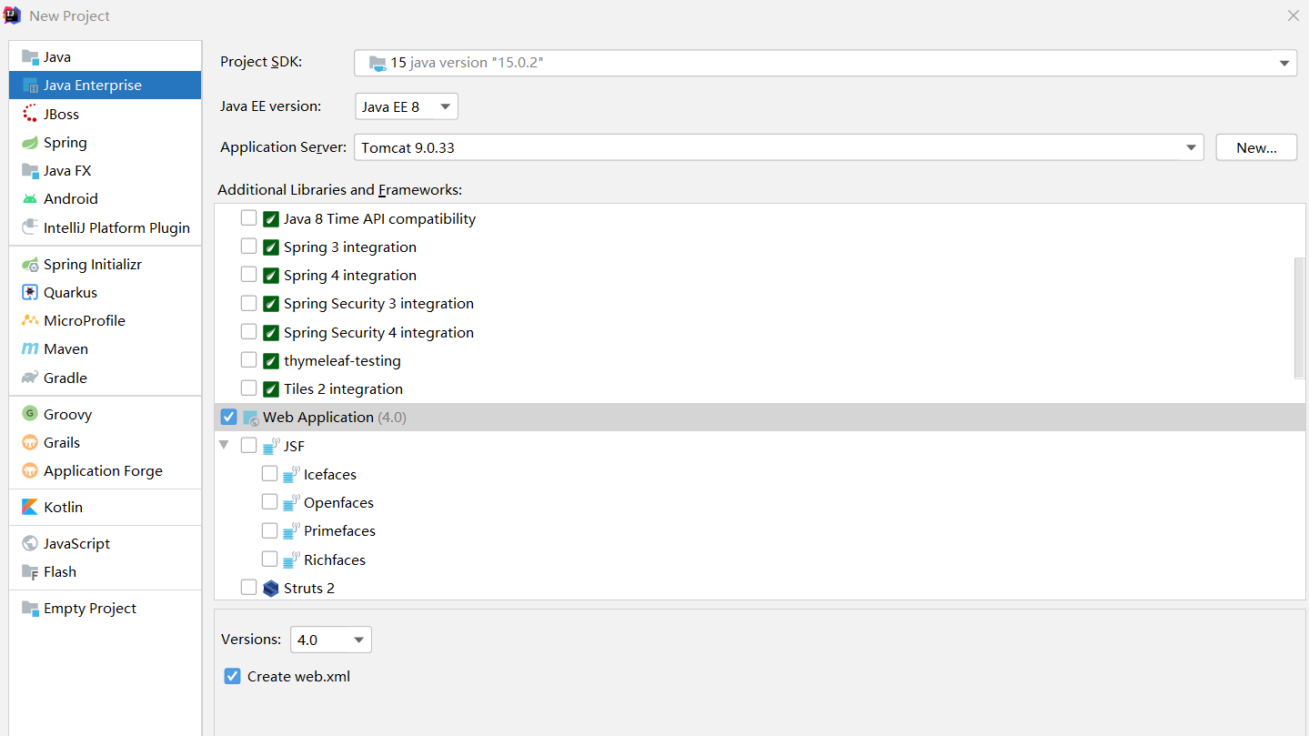Image resolution: width=1309 pixels, height=736 pixels.
Task: Click the Primefaces icon
Action: [291, 530]
